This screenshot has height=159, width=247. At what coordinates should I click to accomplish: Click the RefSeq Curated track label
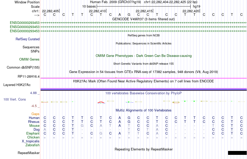[28, 39]
